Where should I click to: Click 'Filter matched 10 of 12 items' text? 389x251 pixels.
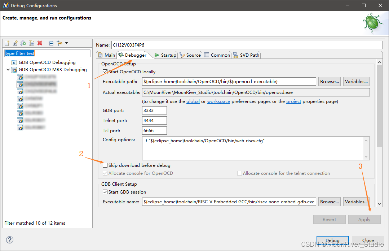point(35,223)
